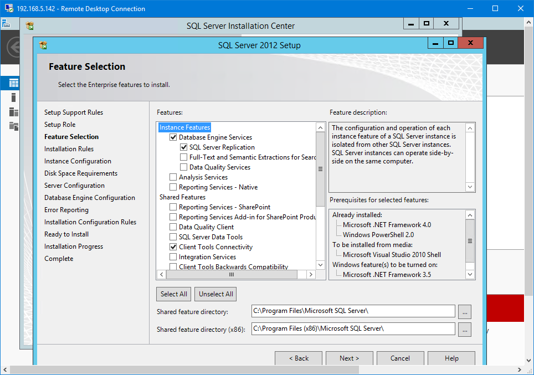Click 'Microsoft .NET Framework 4.0' prerequisite entry

click(387, 225)
